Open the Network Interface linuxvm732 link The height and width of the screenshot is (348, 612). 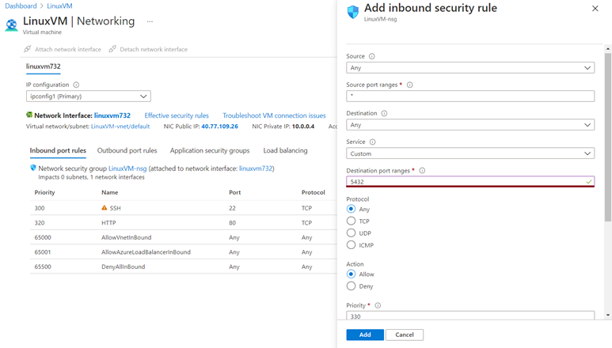[x=112, y=115]
